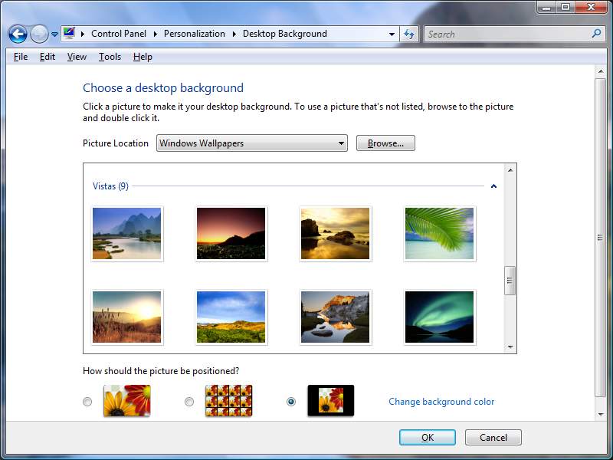
Task: Select the golden rocky seashore wallpaper
Action: [335, 234]
